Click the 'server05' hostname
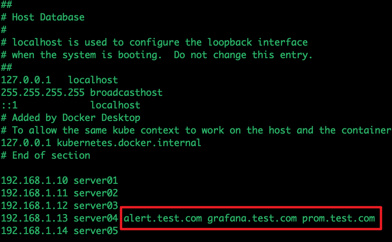The width and height of the screenshot is (392, 242). click(x=96, y=230)
